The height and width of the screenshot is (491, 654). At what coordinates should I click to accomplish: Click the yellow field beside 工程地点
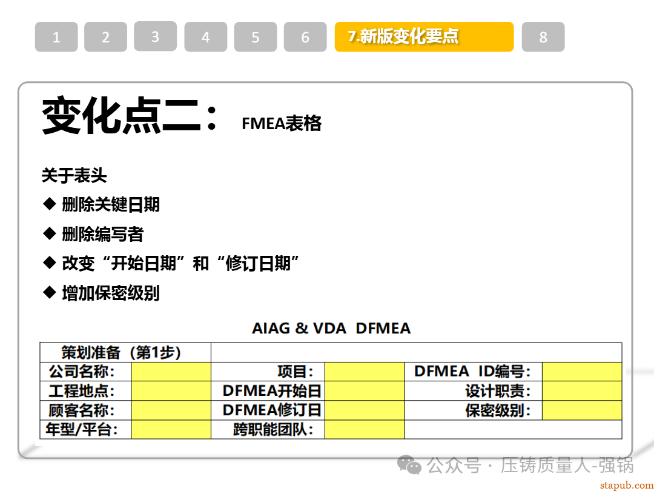(171, 391)
